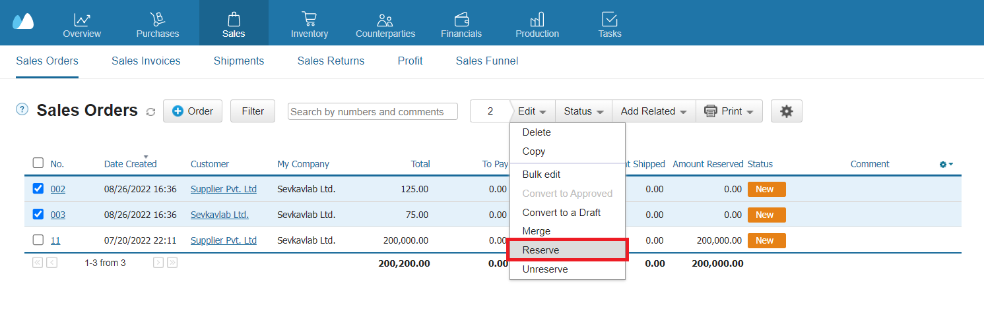Open order number 11 link
984x322 pixels.
(55, 240)
